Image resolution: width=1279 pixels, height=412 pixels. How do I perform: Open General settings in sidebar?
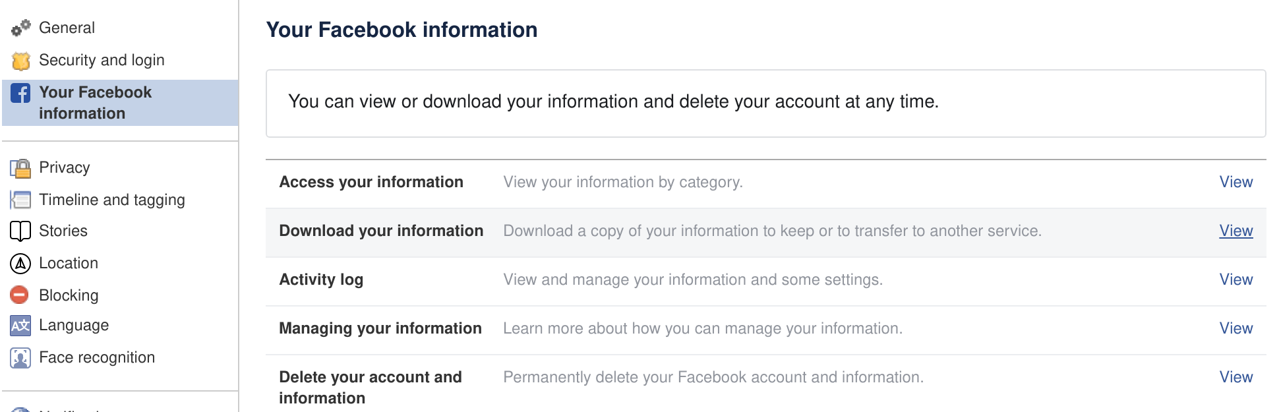click(x=67, y=28)
